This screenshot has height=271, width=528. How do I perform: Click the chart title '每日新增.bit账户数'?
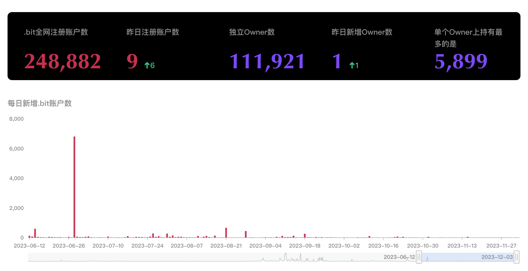[x=40, y=103]
